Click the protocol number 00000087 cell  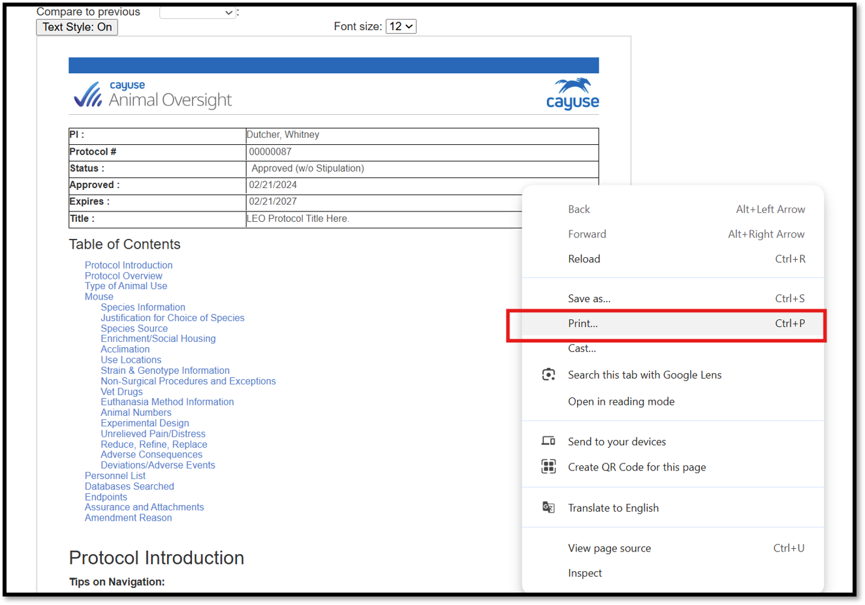point(422,152)
